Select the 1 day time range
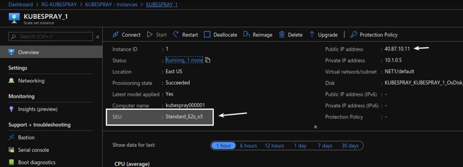The height and width of the screenshot is (167, 463). [x=300, y=146]
